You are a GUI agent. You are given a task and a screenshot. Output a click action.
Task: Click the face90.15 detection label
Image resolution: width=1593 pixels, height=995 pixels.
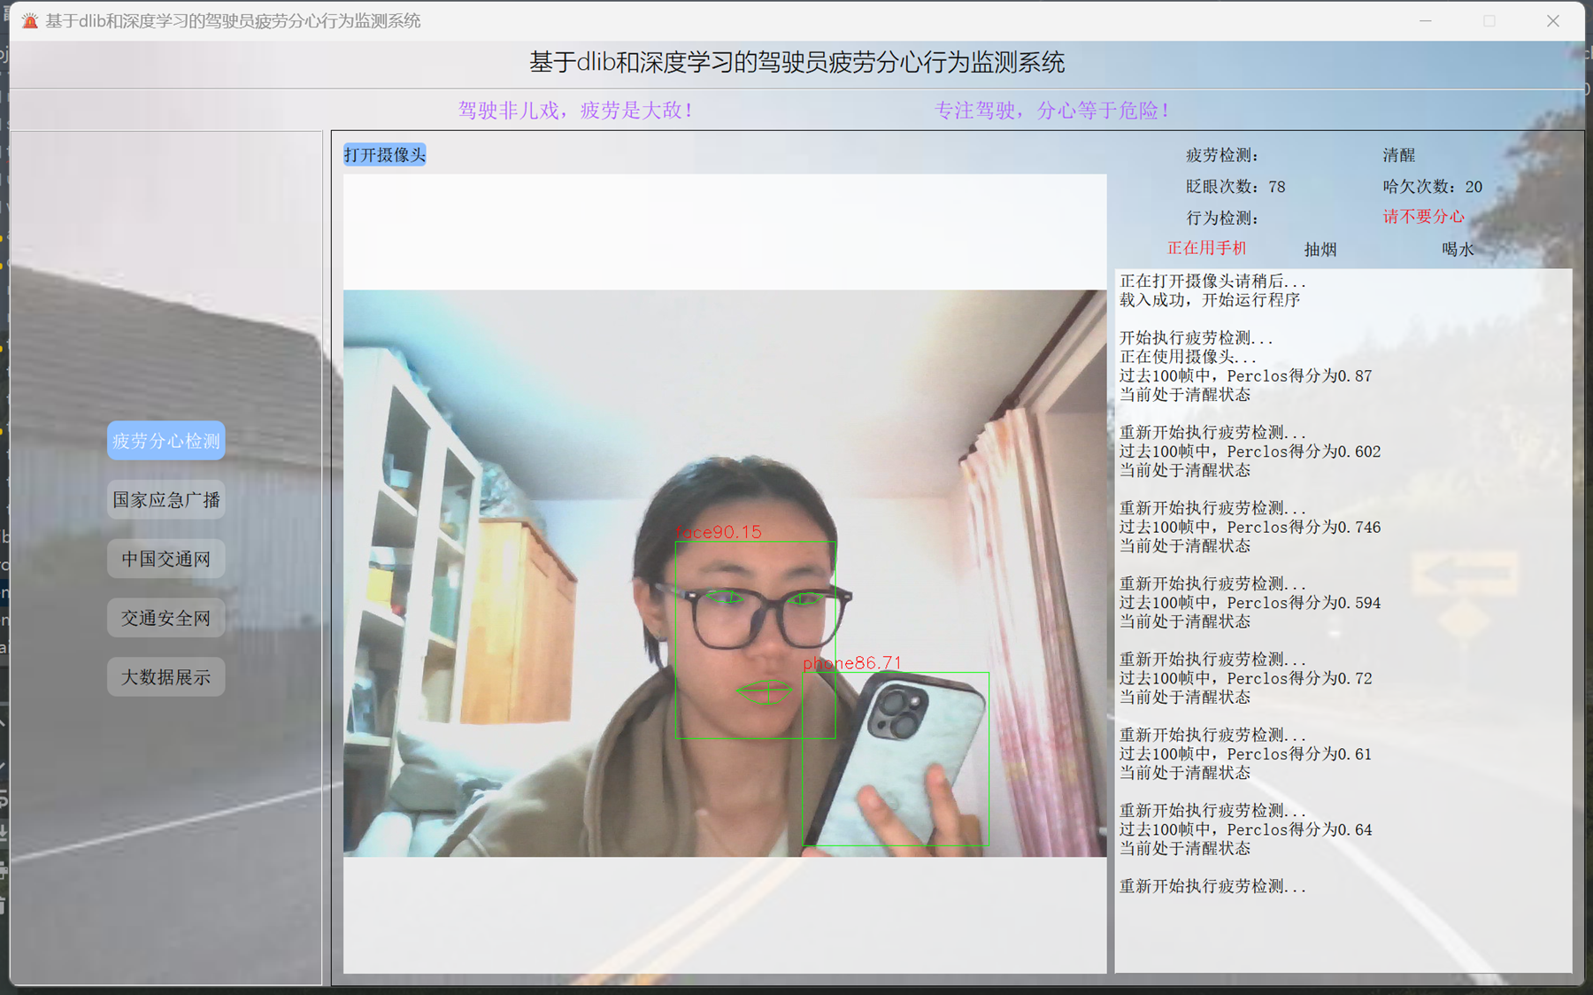click(x=719, y=532)
